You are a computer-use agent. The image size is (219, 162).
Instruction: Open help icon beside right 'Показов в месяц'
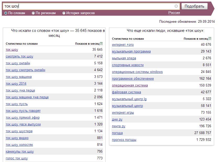[x=210, y=38]
